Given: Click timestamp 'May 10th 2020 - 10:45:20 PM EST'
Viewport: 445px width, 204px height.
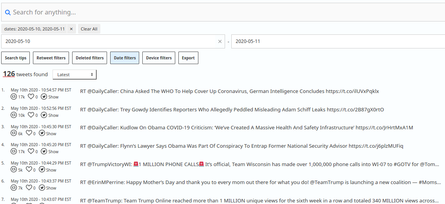Looking at the screenshot, I should coord(41,145).
